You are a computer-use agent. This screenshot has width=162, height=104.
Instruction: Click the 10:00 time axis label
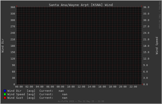tap(71, 87)
